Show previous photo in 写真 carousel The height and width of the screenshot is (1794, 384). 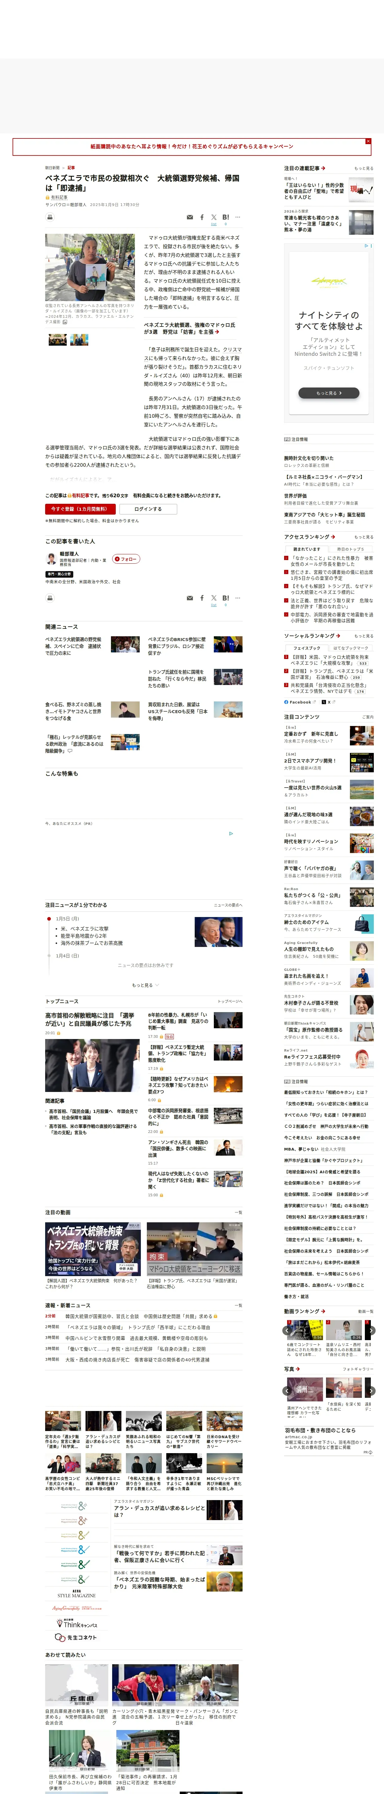(287, 1390)
